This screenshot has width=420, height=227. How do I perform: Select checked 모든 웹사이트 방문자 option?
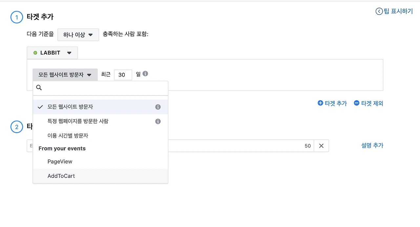pos(70,107)
